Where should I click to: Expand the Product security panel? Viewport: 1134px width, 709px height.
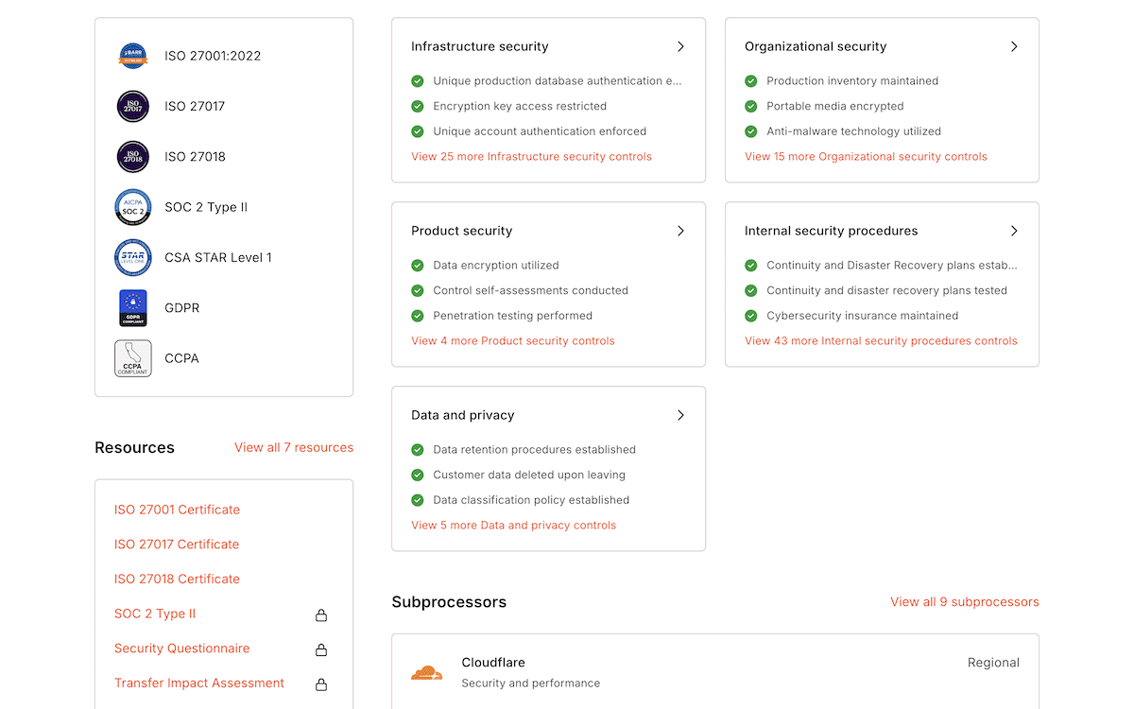point(680,230)
